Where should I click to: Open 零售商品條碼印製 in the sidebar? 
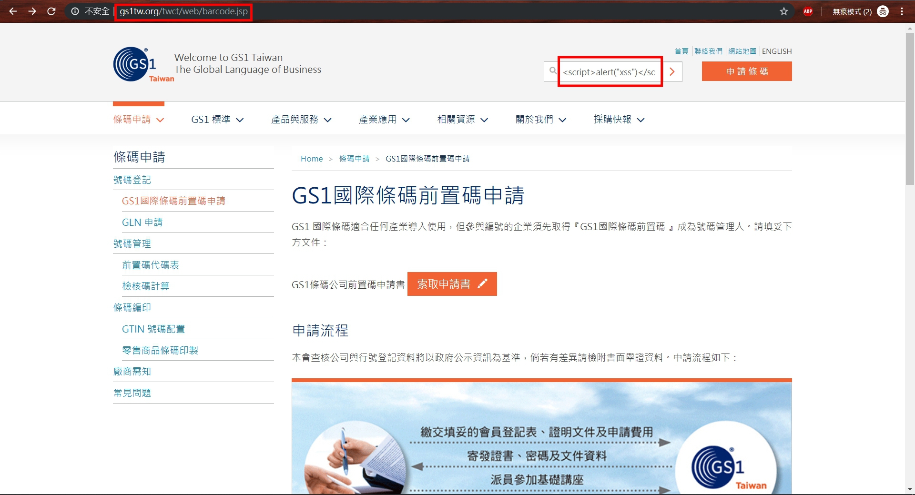point(160,350)
